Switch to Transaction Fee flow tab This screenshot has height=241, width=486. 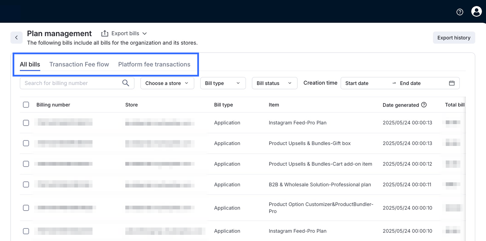tap(79, 65)
